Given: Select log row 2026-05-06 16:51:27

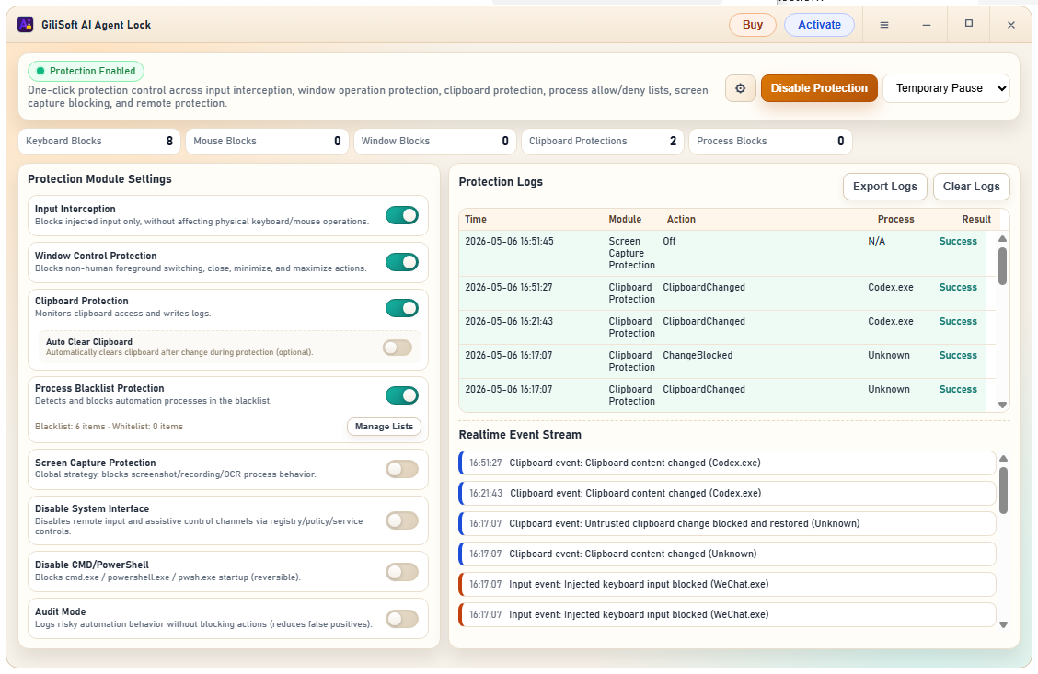Looking at the screenshot, I should pos(725,293).
